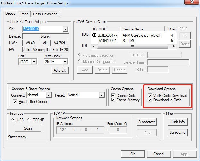This screenshot has width=200, height=161.
Task: Click the JTAG IR len input field
Action: 158,70
